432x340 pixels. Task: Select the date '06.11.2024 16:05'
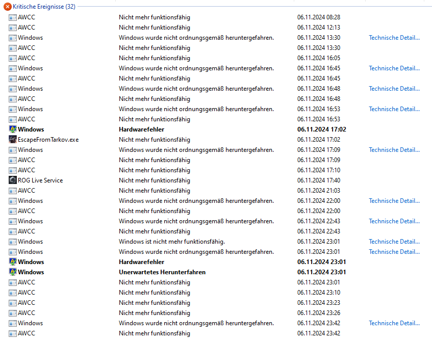tap(319, 58)
